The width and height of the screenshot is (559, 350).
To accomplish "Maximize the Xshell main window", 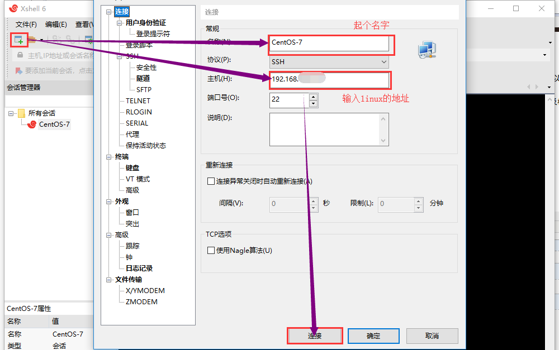I will [516, 8].
